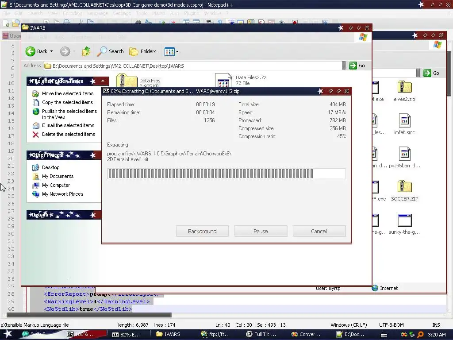
Task: Click Copy the selected items link
Action: pyautogui.click(x=67, y=102)
